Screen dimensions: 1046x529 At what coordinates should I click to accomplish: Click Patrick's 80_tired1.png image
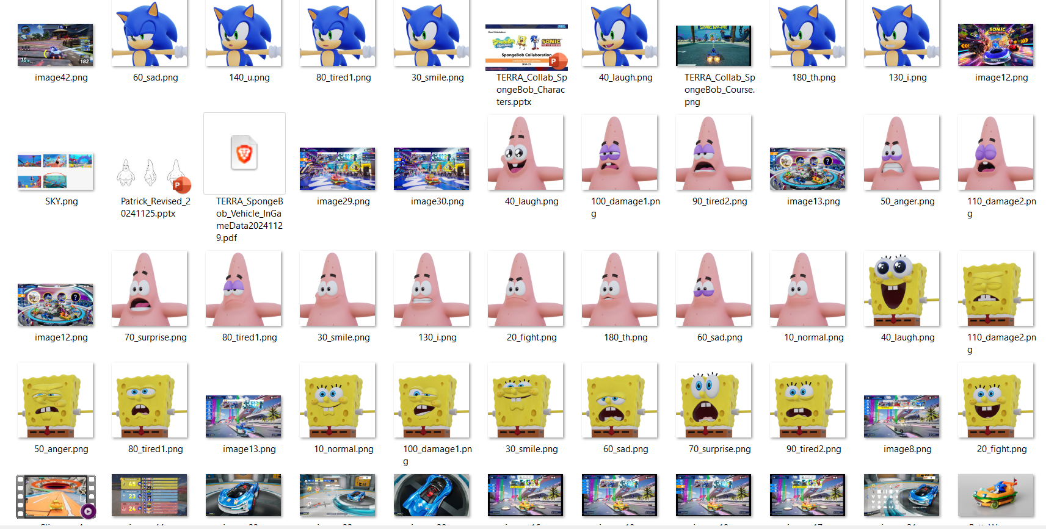(244, 289)
